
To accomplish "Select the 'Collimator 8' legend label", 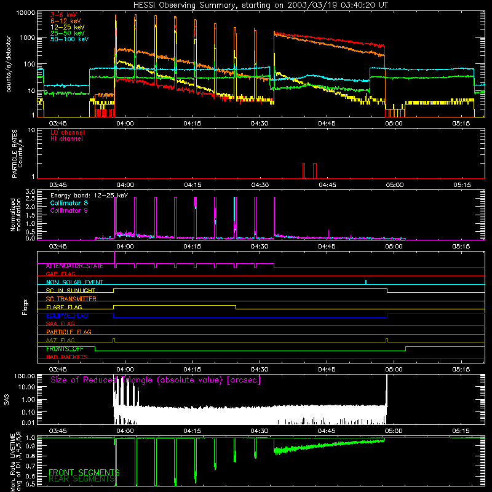I will [x=69, y=203].
